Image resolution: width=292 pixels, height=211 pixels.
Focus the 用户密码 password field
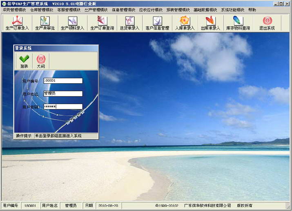coord(63,107)
